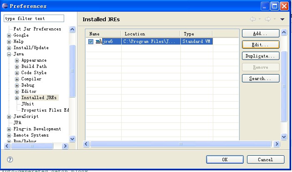
Task: Click the Duplicate... button
Action: (260, 56)
